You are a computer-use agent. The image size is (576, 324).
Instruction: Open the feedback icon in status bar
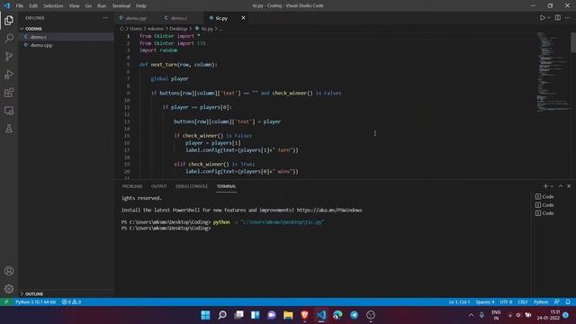tap(557, 302)
